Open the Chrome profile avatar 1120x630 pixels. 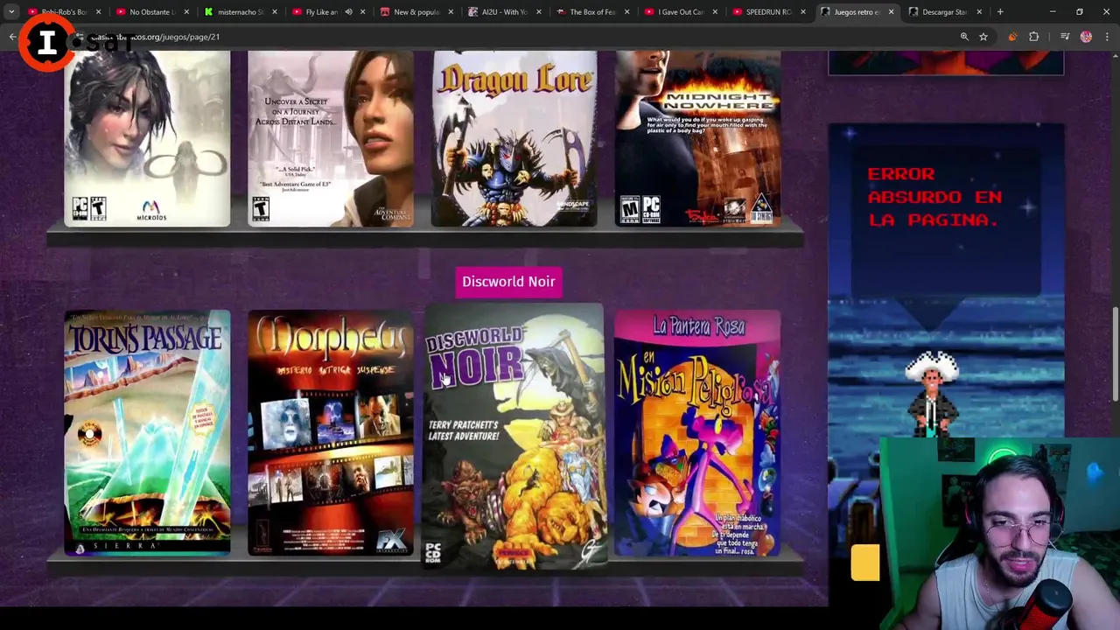[1086, 37]
